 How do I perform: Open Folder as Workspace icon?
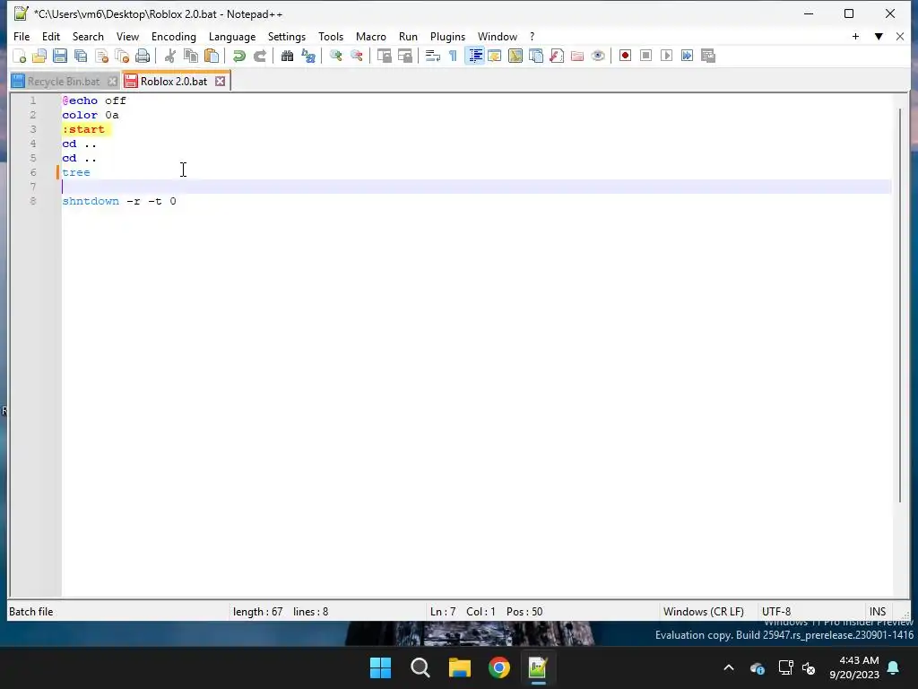pyautogui.click(x=577, y=56)
